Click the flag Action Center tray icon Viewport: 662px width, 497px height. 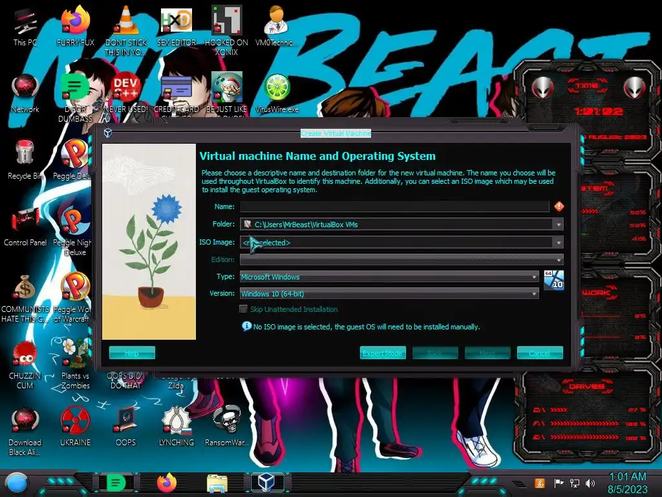click(x=559, y=483)
